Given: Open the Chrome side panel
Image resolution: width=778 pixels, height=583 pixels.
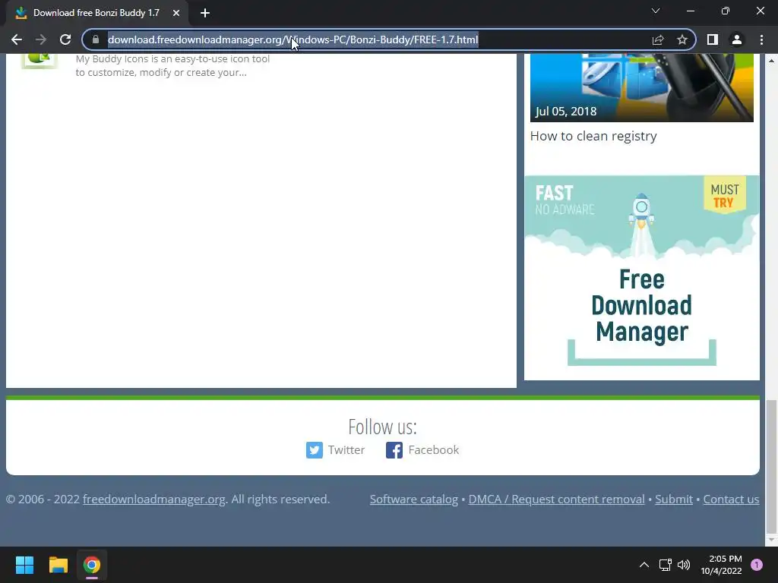Looking at the screenshot, I should click(713, 39).
